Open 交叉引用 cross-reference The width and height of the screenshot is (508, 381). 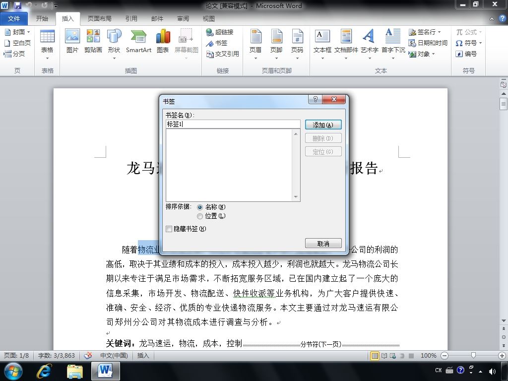pyautogui.click(x=223, y=54)
